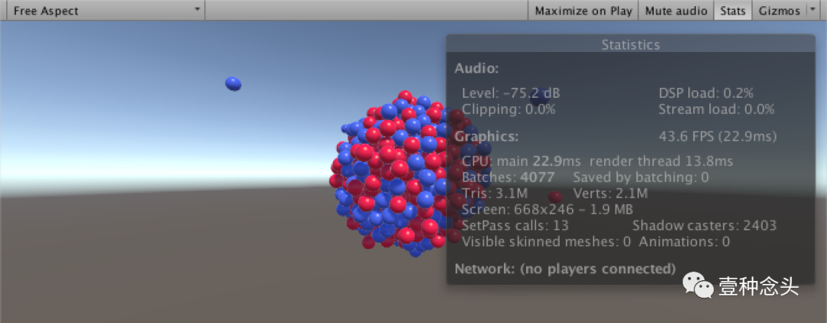
Task: Click the Stream load 0.0% value
Action: [716, 109]
